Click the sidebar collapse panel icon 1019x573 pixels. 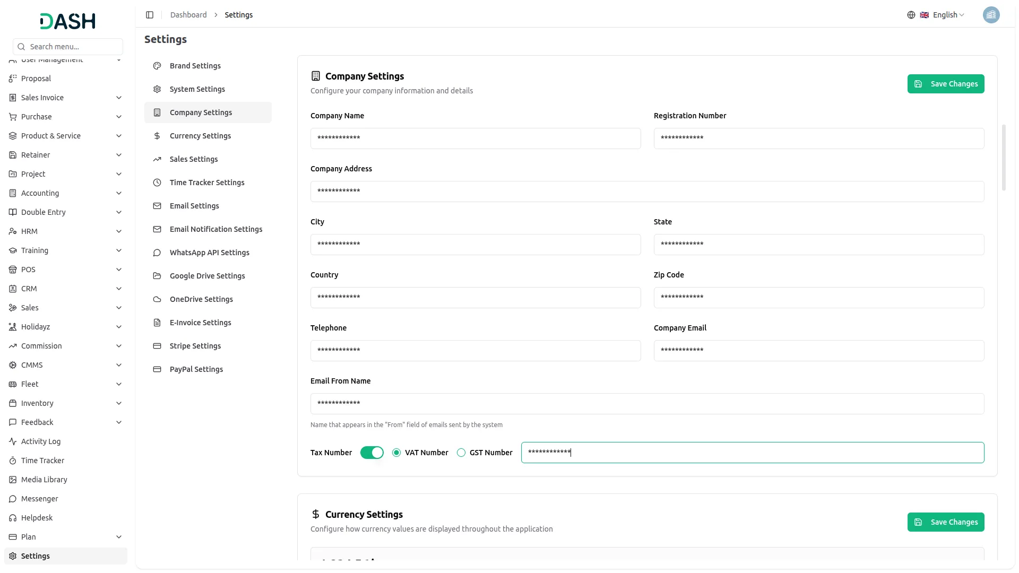click(150, 15)
